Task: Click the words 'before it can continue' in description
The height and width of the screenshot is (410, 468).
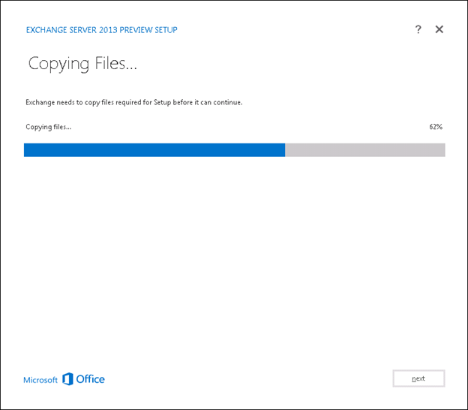Action: pos(208,102)
